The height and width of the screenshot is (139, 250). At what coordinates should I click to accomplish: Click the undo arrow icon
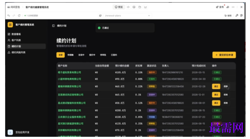(x=9, y=16)
